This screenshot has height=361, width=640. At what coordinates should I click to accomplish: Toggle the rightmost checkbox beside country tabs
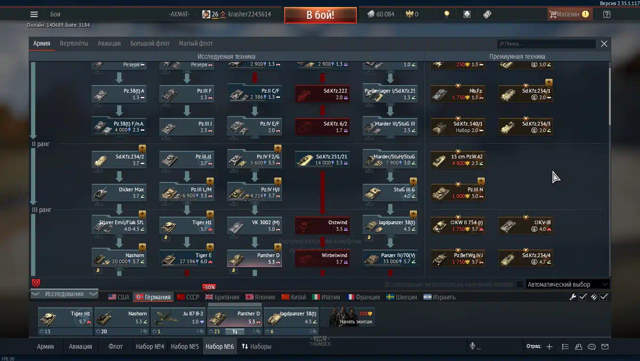pos(604,297)
